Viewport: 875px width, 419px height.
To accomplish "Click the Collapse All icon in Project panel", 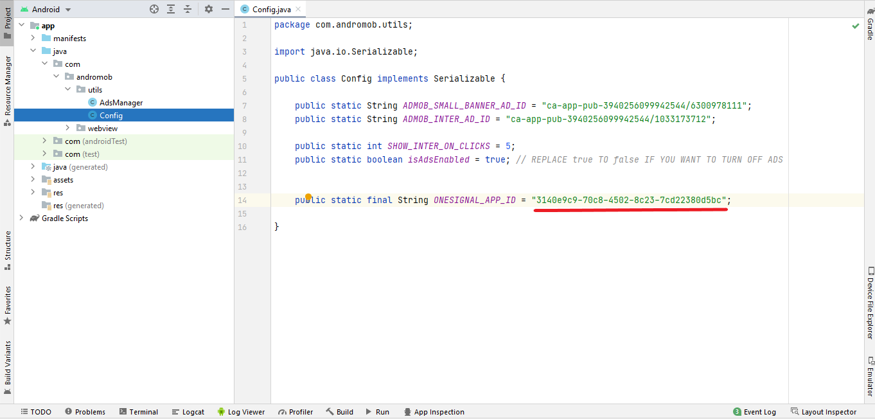I will (x=188, y=9).
